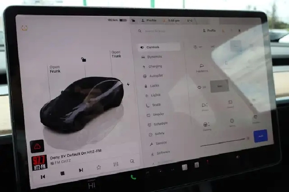Search media with the magnifier icon
Image resolution: width=289 pixels, height=192 pixels.
132,161
